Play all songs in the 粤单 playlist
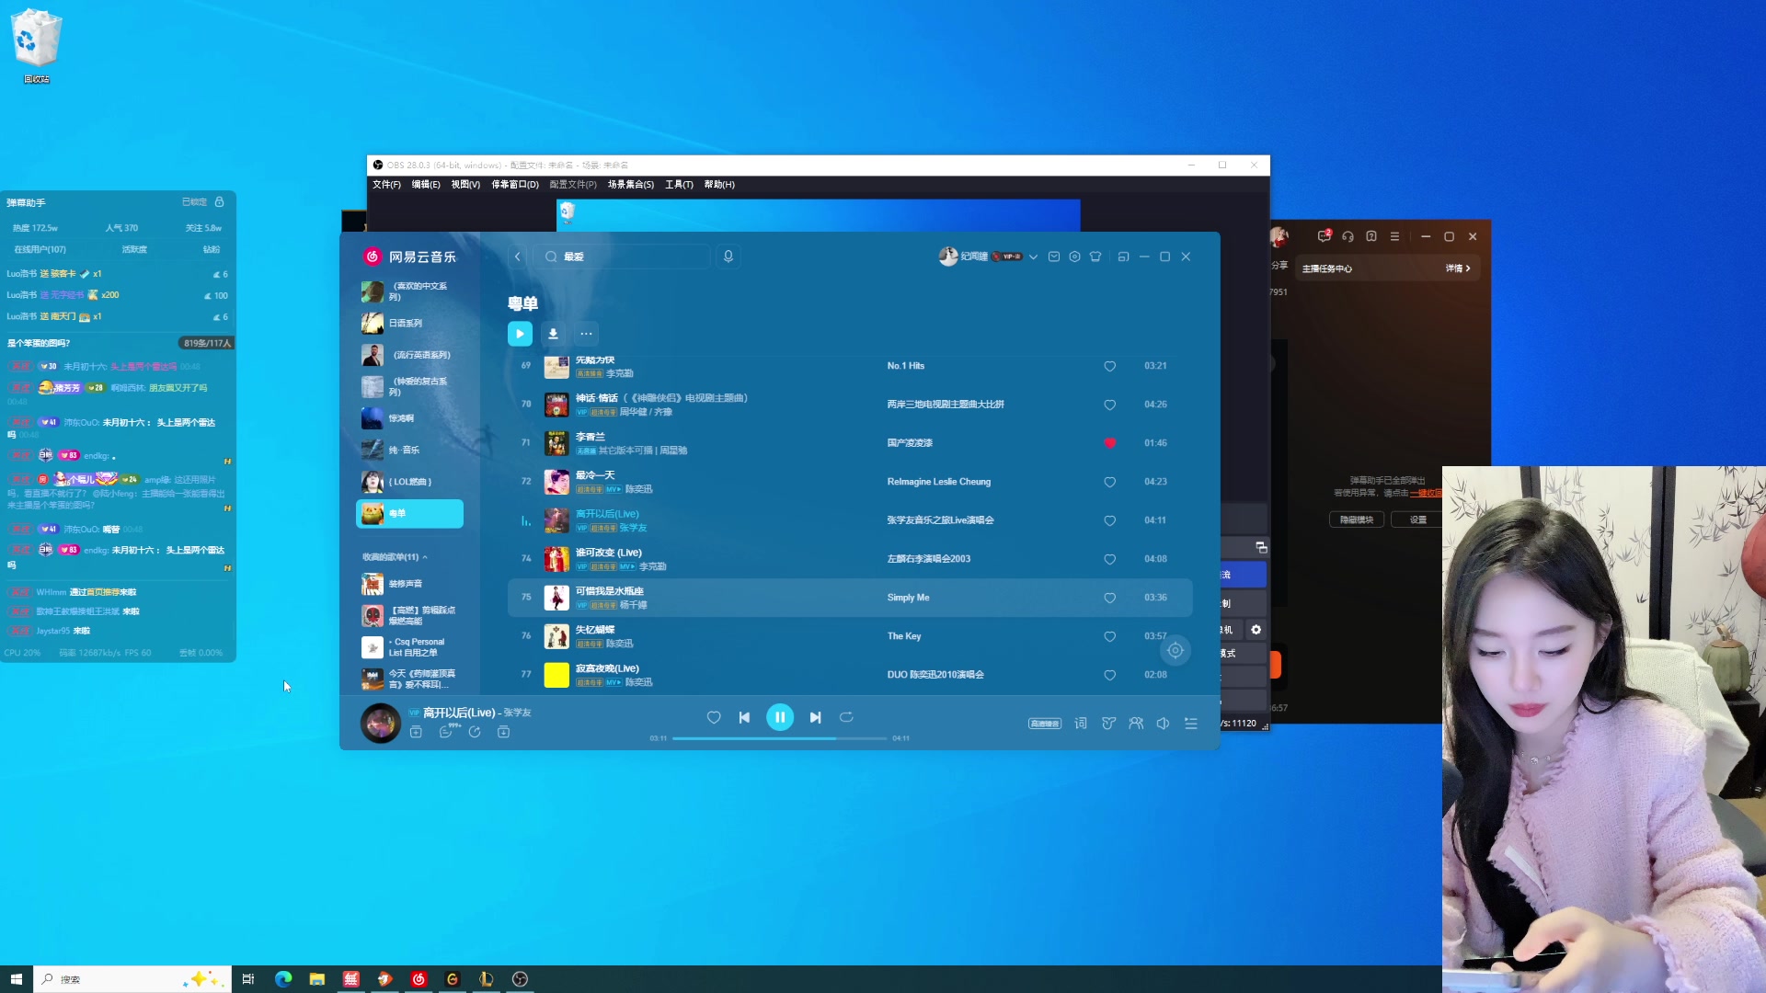 coord(520,334)
